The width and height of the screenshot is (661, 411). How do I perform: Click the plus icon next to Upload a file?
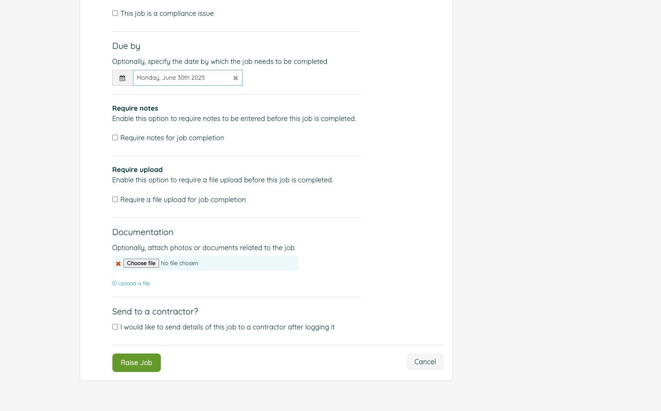click(x=114, y=283)
